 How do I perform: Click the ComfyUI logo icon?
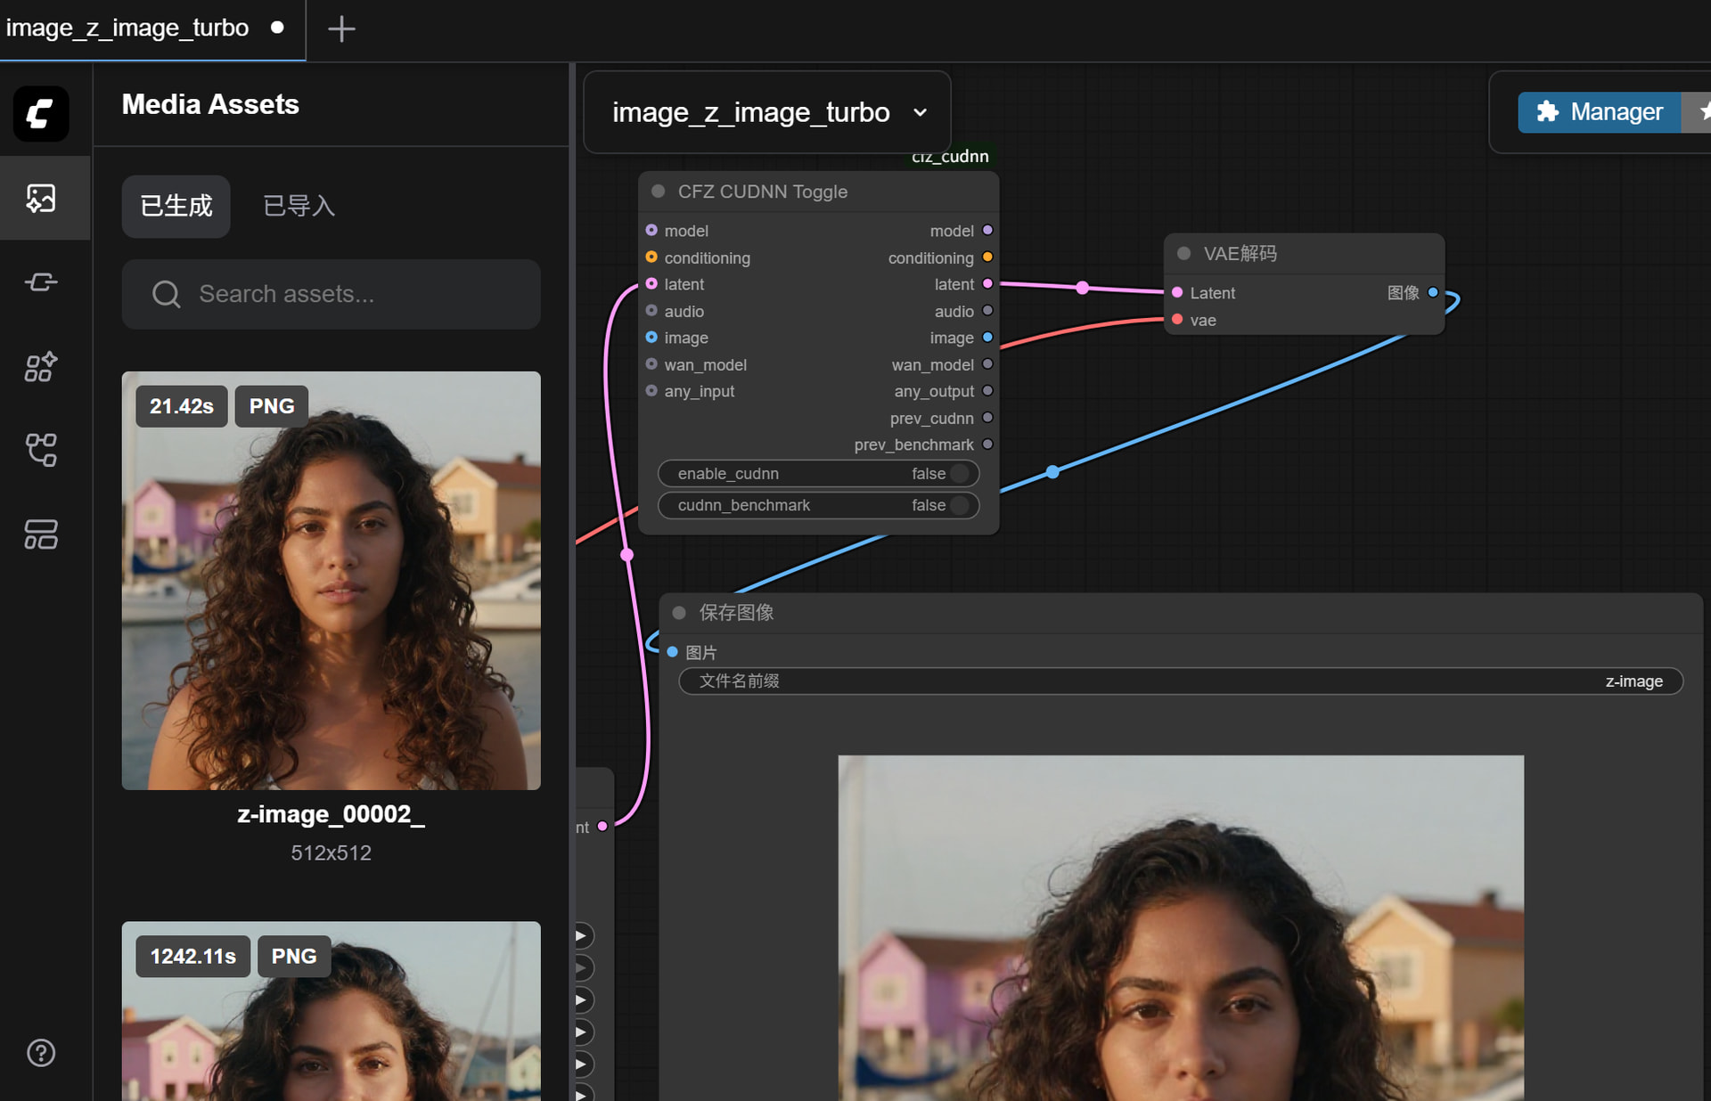tap(41, 113)
